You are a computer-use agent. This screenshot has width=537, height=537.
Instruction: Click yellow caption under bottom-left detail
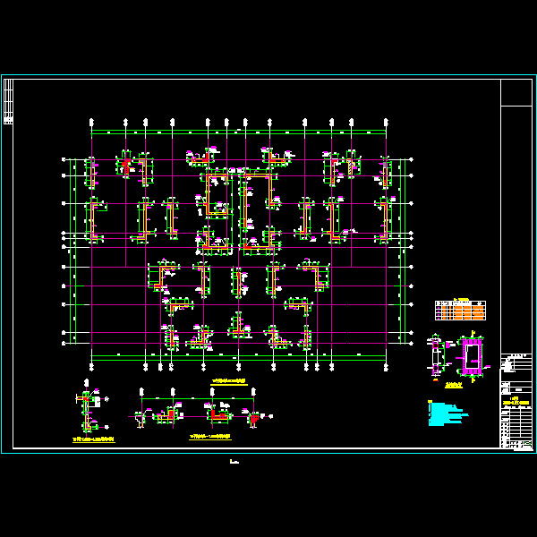point(94,439)
